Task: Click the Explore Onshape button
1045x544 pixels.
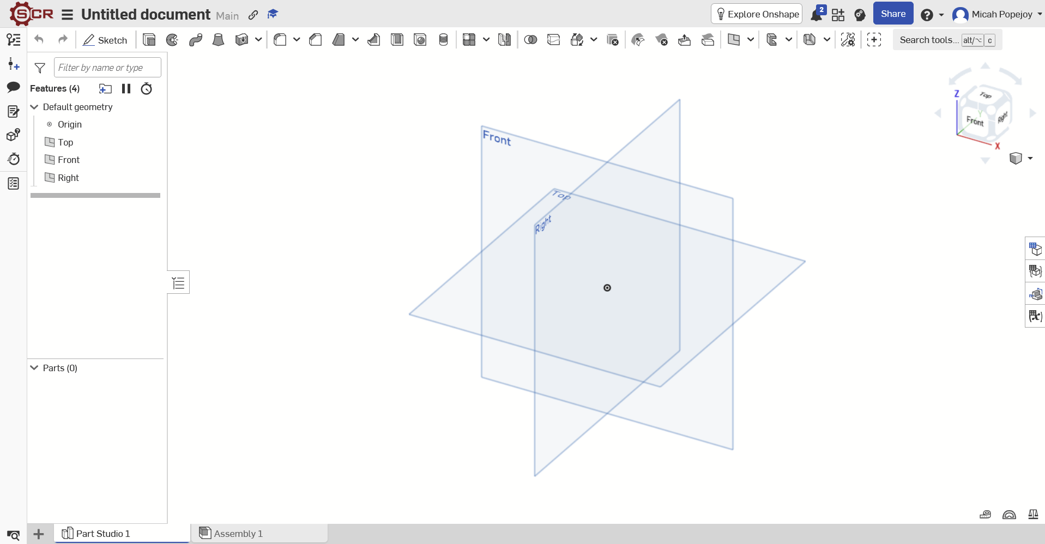Action: point(757,14)
